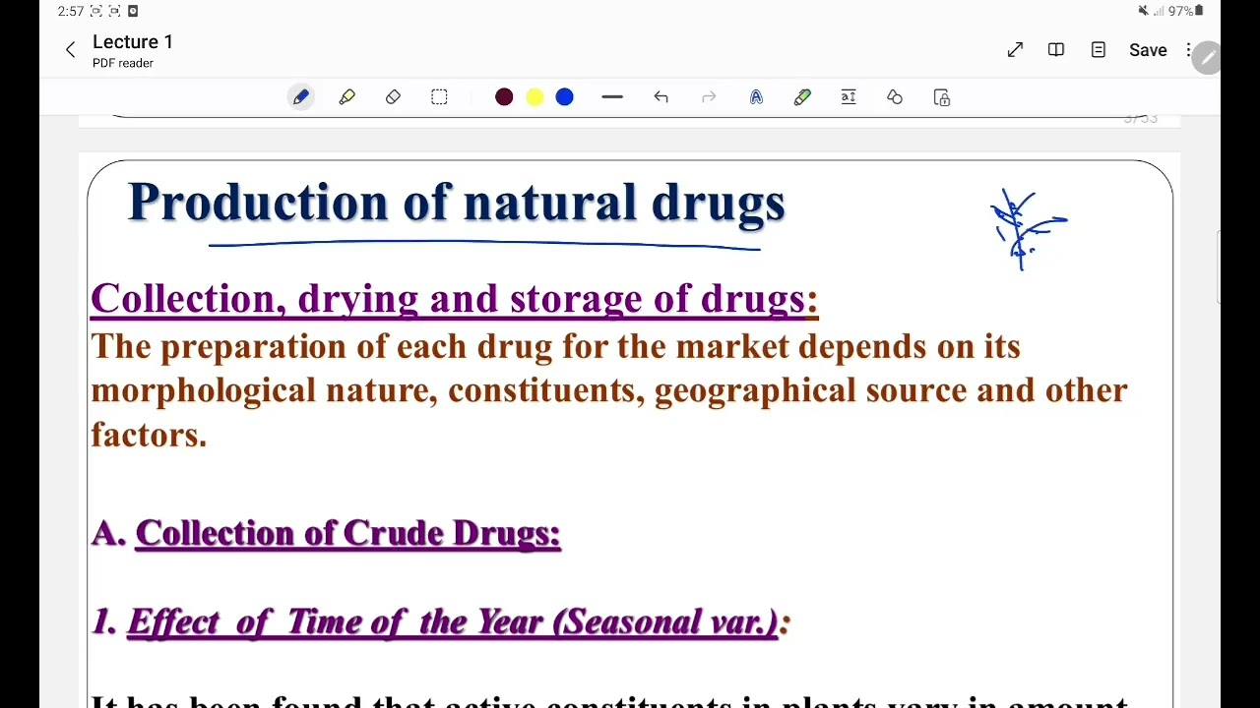Save the annotated PDF
The width and height of the screenshot is (1260, 708).
(1148, 50)
